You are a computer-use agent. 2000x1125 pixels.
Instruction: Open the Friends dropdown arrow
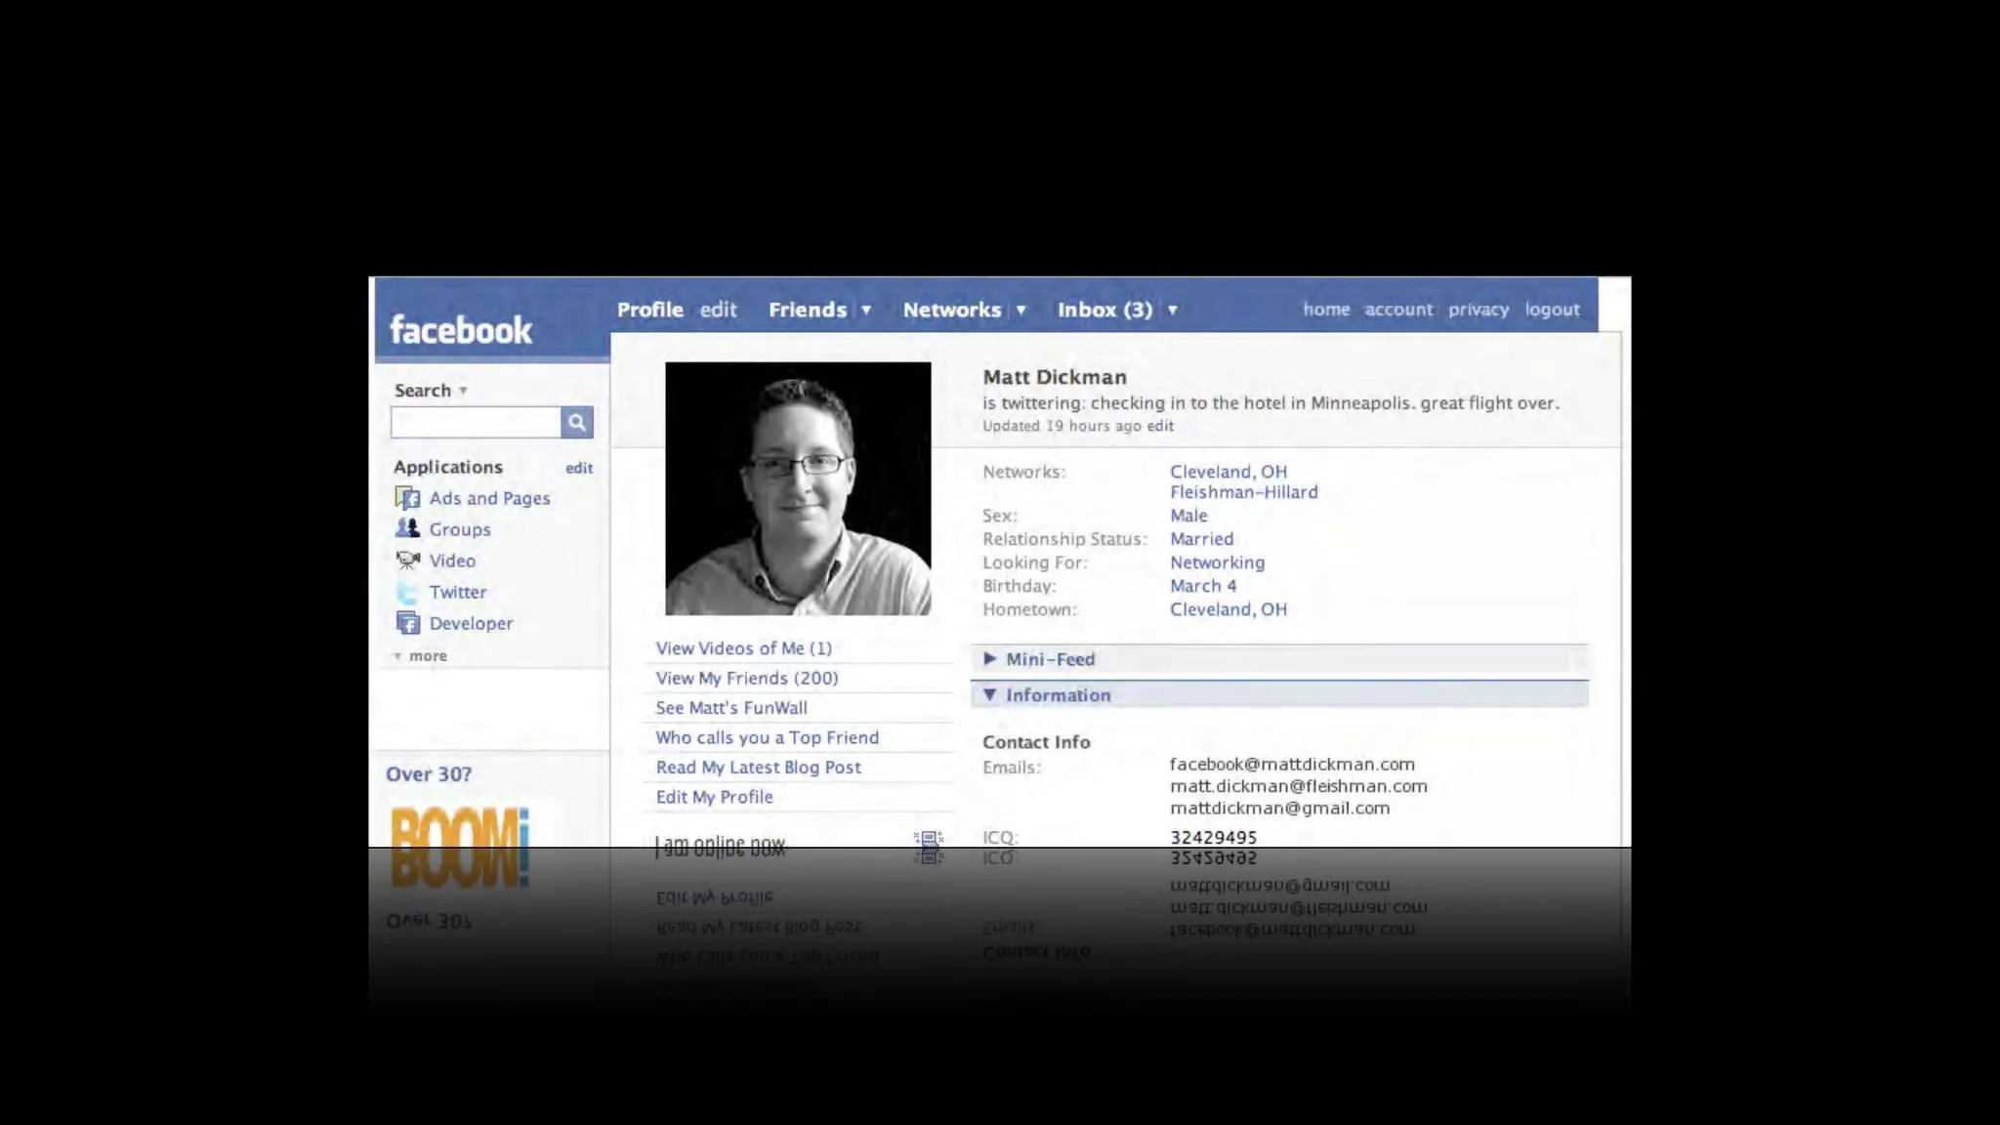tap(865, 310)
